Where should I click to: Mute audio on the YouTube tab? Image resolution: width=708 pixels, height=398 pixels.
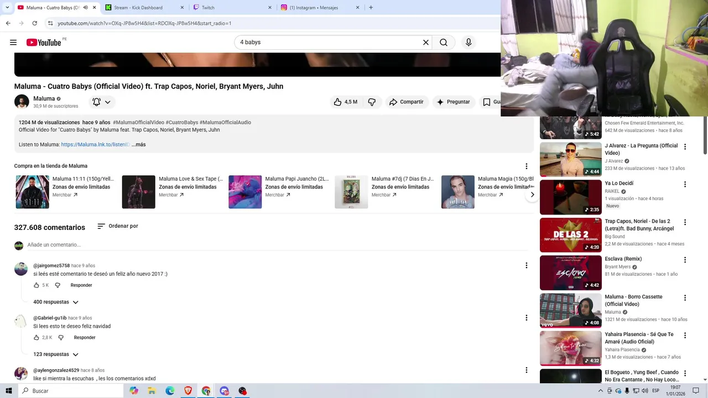point(85,8)
